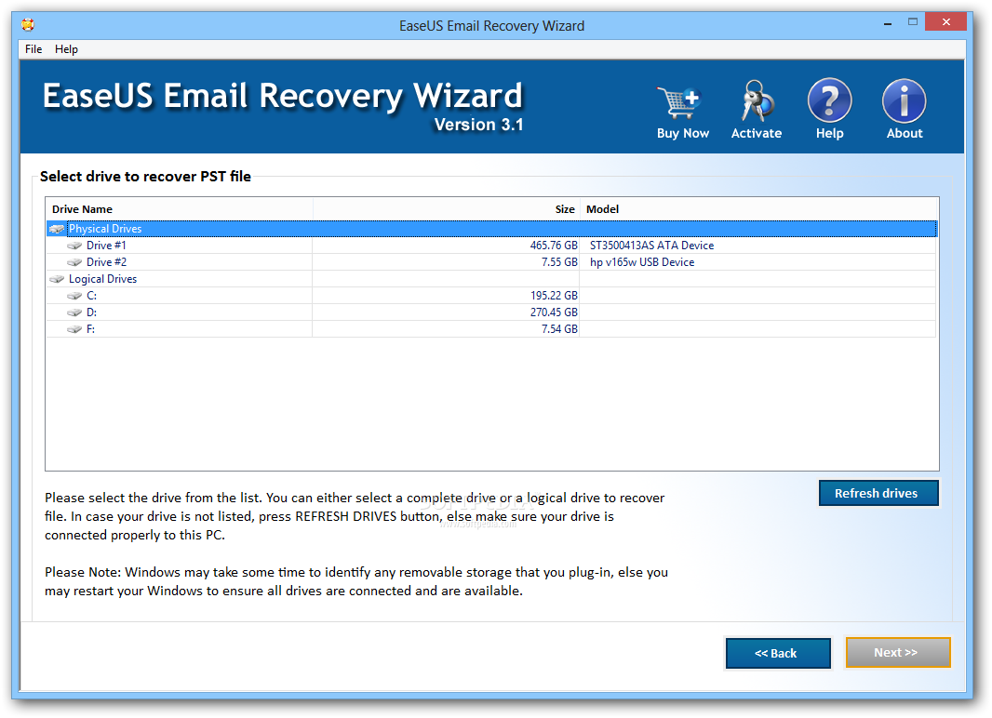Click the 195.22 GB size value
The height and width of the screenshot is (718, 992).
tap(554, 296)
